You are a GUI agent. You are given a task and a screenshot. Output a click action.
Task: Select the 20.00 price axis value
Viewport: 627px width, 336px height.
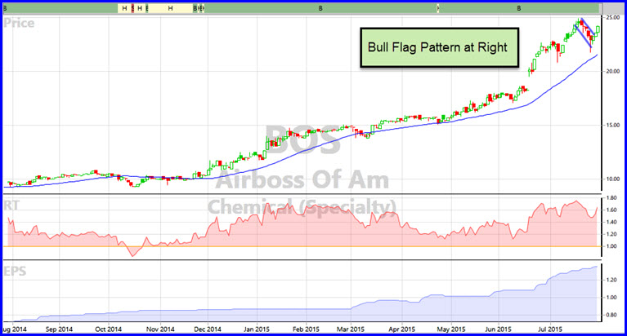[x=613, y=72]
